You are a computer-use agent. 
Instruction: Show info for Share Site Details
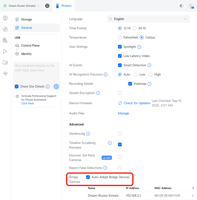point(48,87)
